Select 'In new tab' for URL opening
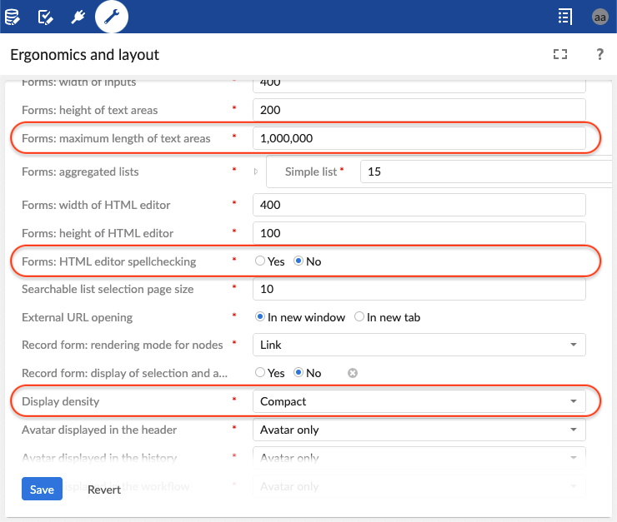The image size is (617, 522). coord(359,317)
